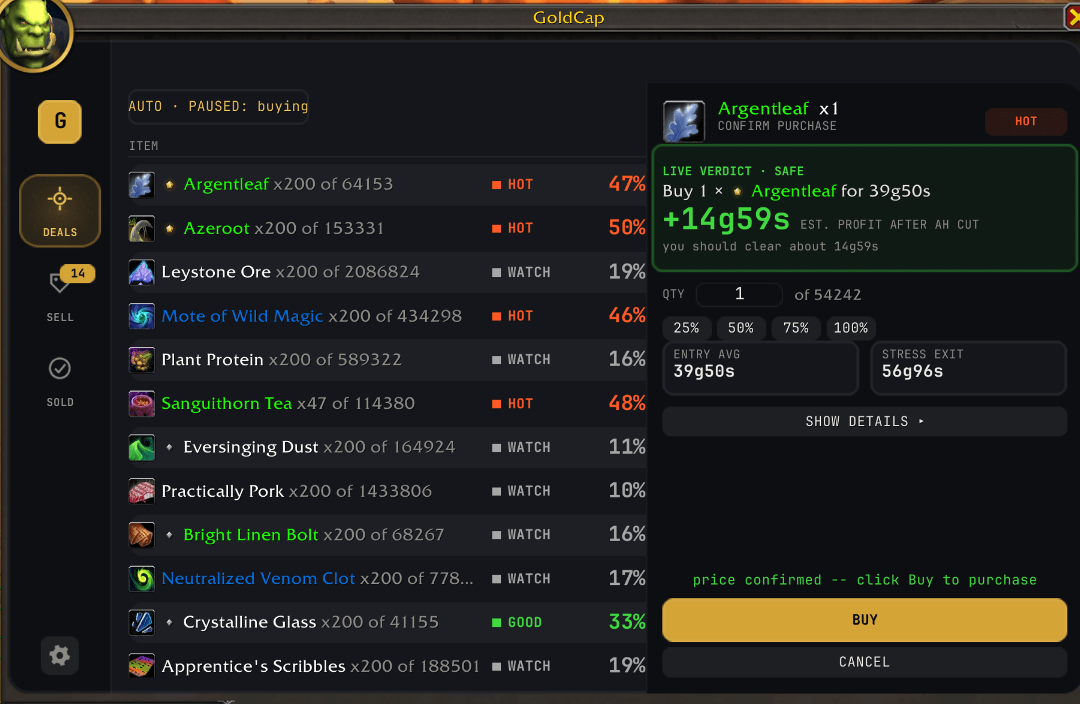Viewport: 1080px width, 704px height.
Task: Click the ITEM column header
Action: [143, 146]
